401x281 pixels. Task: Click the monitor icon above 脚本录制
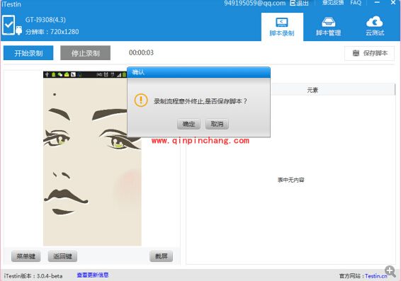[282, 22]
